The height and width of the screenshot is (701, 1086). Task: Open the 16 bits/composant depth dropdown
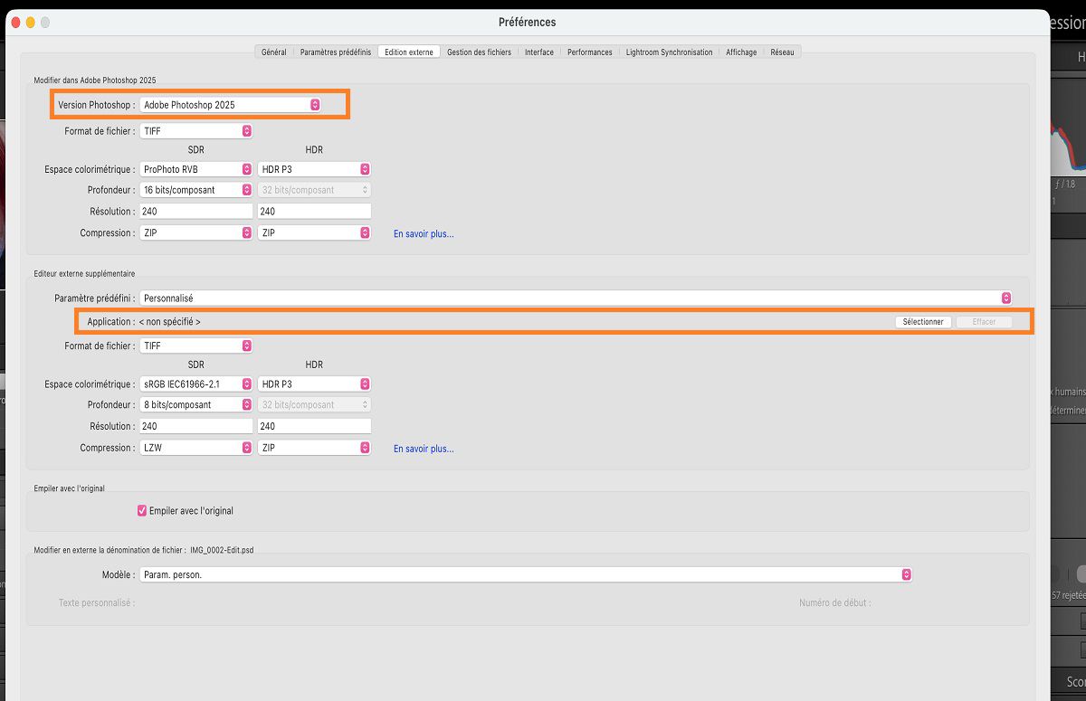tap(196, 190)
